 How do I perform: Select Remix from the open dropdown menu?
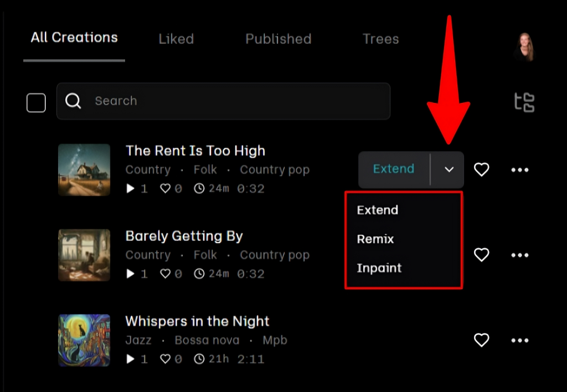(x=375, y=239)
